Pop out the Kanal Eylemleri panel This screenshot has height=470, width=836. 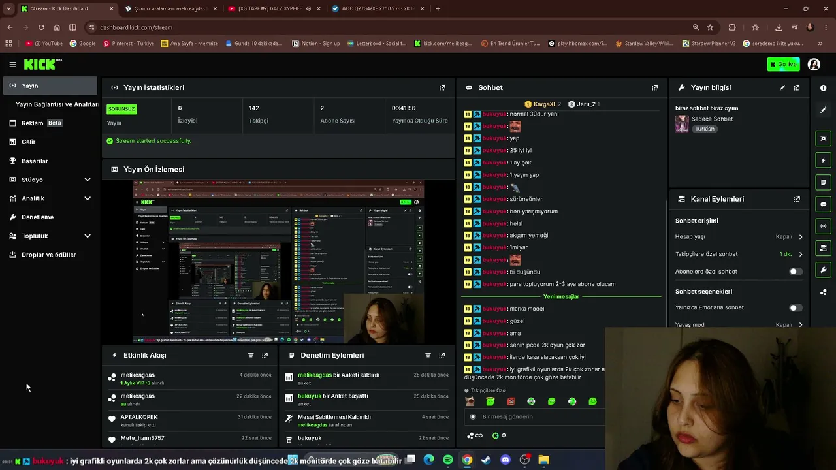tap(797, 199)
